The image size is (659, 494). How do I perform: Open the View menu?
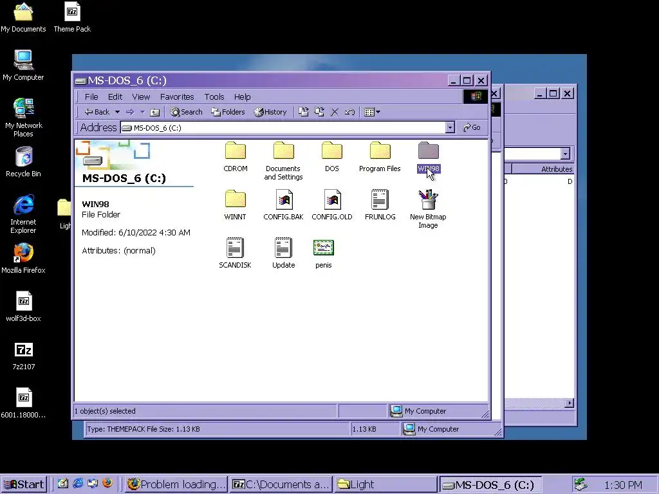click(x=141, y=97)
